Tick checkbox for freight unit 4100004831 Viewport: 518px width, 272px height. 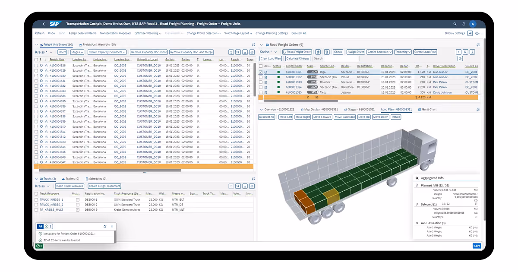pos(36,81)
